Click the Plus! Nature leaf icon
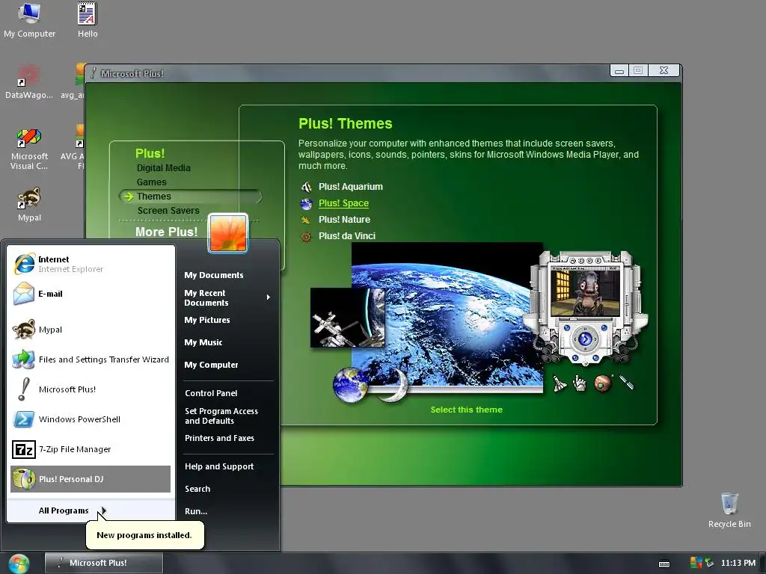Viewport: 766px width, 574px height. [x=306, y=220]
